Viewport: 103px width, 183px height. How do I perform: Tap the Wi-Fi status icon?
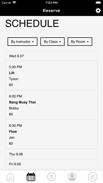click(14, 3)
